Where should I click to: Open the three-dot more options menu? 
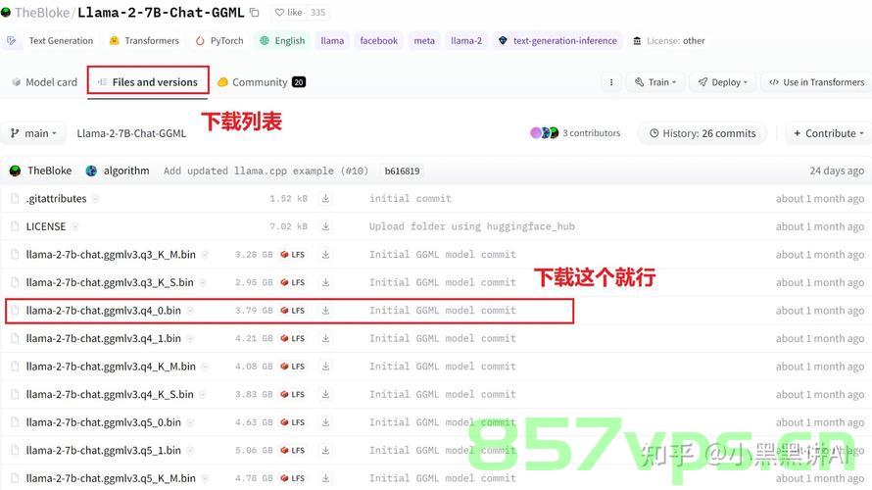click(611, 82)
